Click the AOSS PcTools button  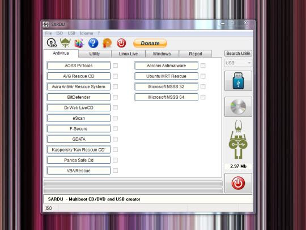click(x=79, y=66)
